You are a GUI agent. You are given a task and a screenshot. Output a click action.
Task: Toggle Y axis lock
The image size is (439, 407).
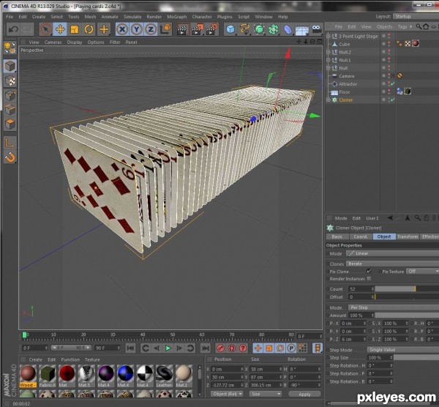click(136, 29)
